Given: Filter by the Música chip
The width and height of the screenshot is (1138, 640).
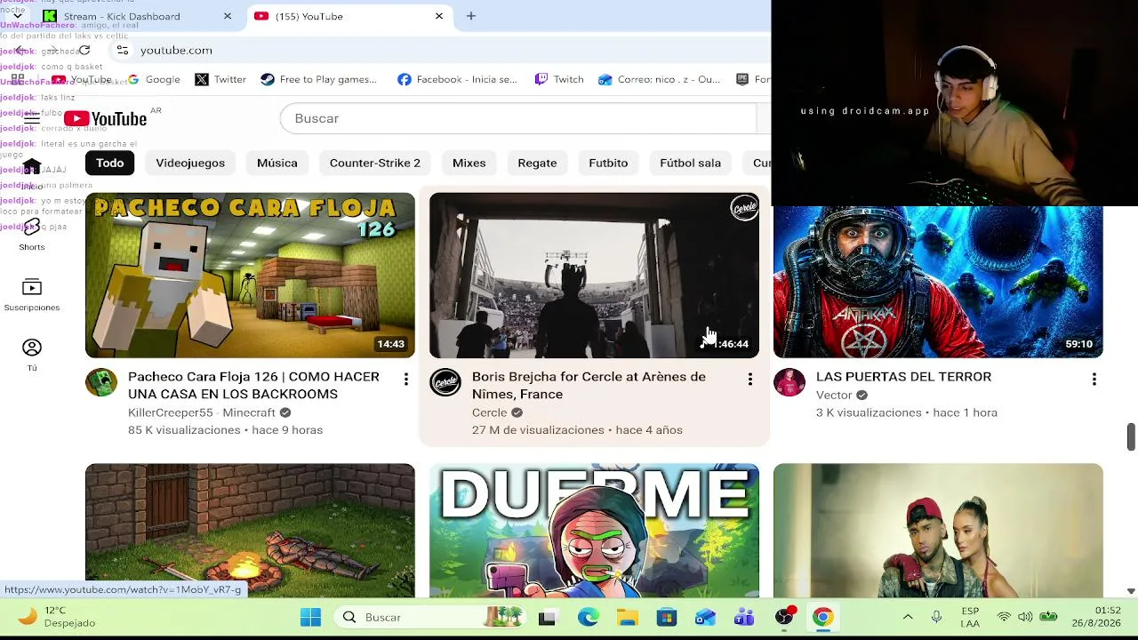Looking at the screenshot, I should tap(277, 163).
